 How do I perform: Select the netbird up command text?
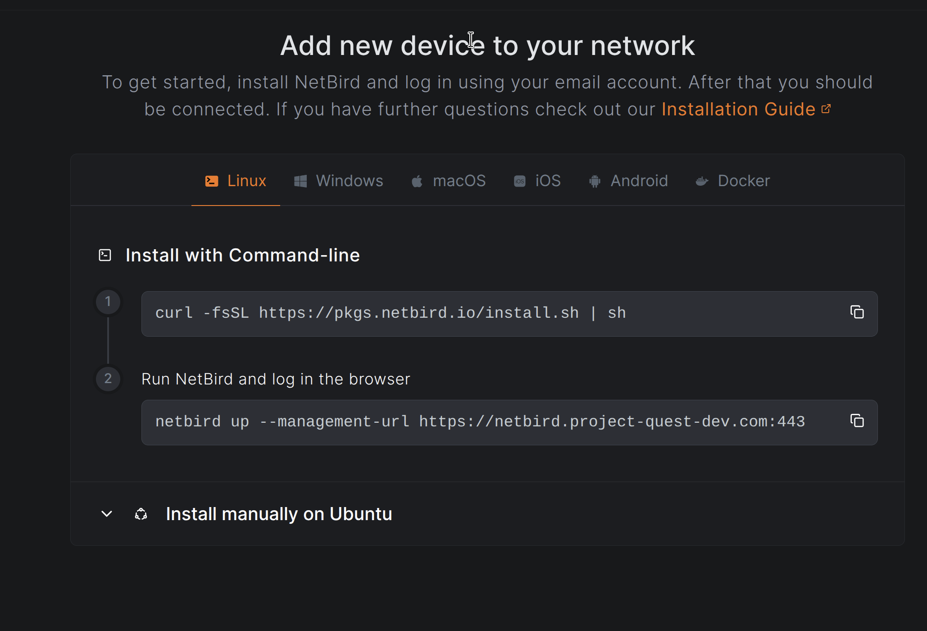tap(480, 421)
